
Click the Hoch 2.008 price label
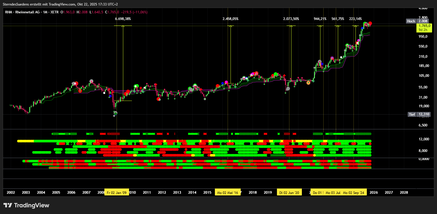[x=418, y=21]
